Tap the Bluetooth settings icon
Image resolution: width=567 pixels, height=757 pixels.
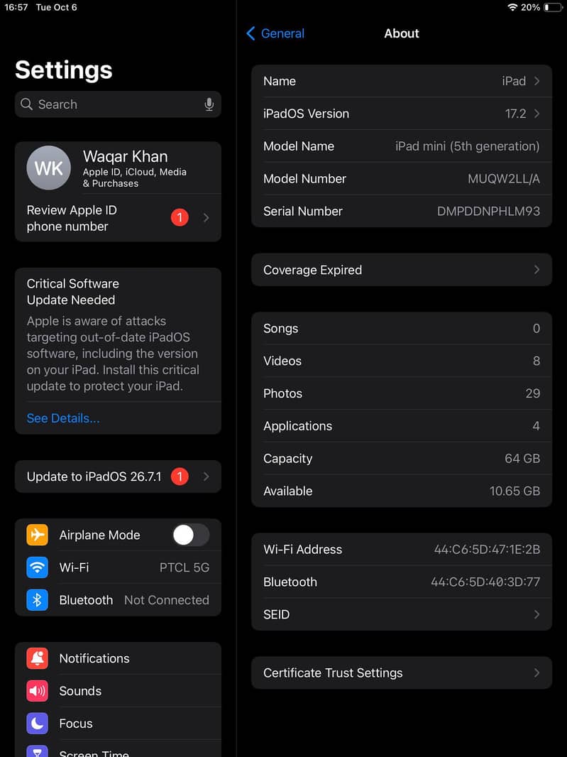(37, 600)
